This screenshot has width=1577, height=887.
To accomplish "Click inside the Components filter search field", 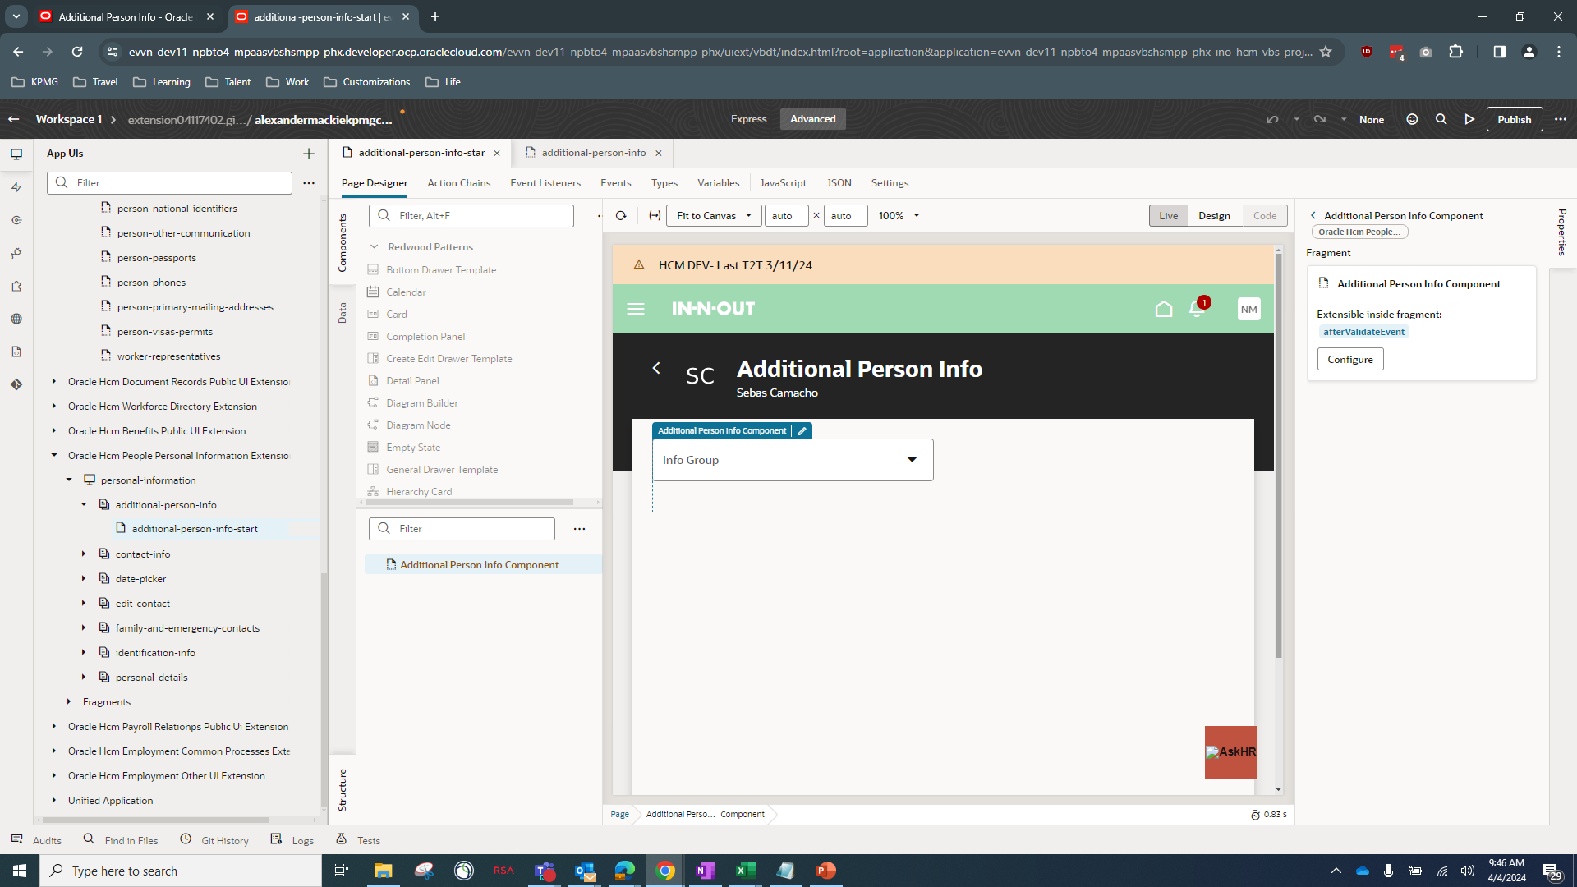I will (471, 215).
